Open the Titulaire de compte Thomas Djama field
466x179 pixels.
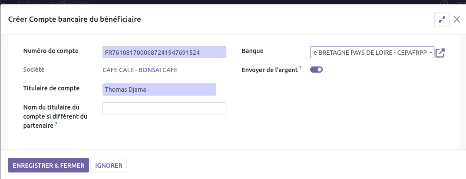(159, 89)
